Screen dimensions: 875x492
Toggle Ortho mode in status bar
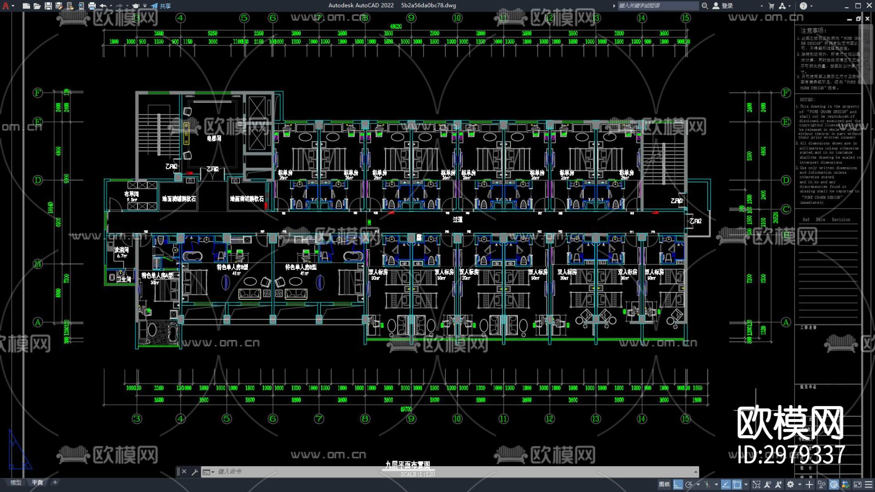(x=678, y=484)
